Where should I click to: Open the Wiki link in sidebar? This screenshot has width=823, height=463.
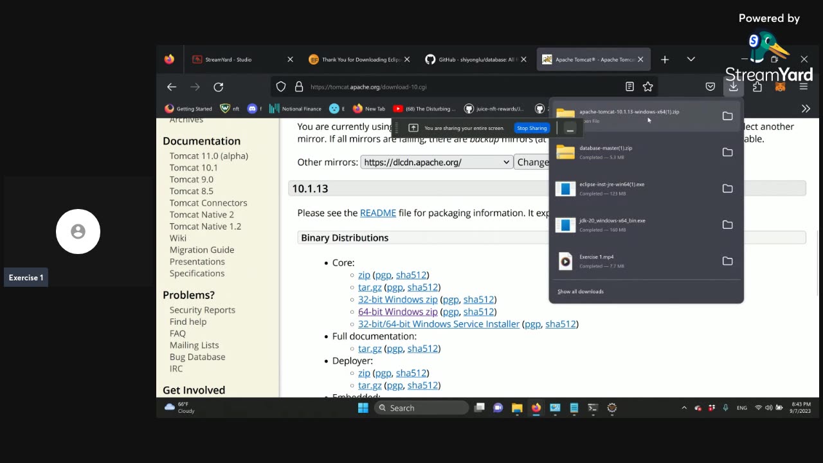(x=178, y=239)
